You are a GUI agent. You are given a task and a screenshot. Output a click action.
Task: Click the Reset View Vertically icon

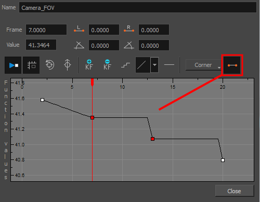click(68, 65)
